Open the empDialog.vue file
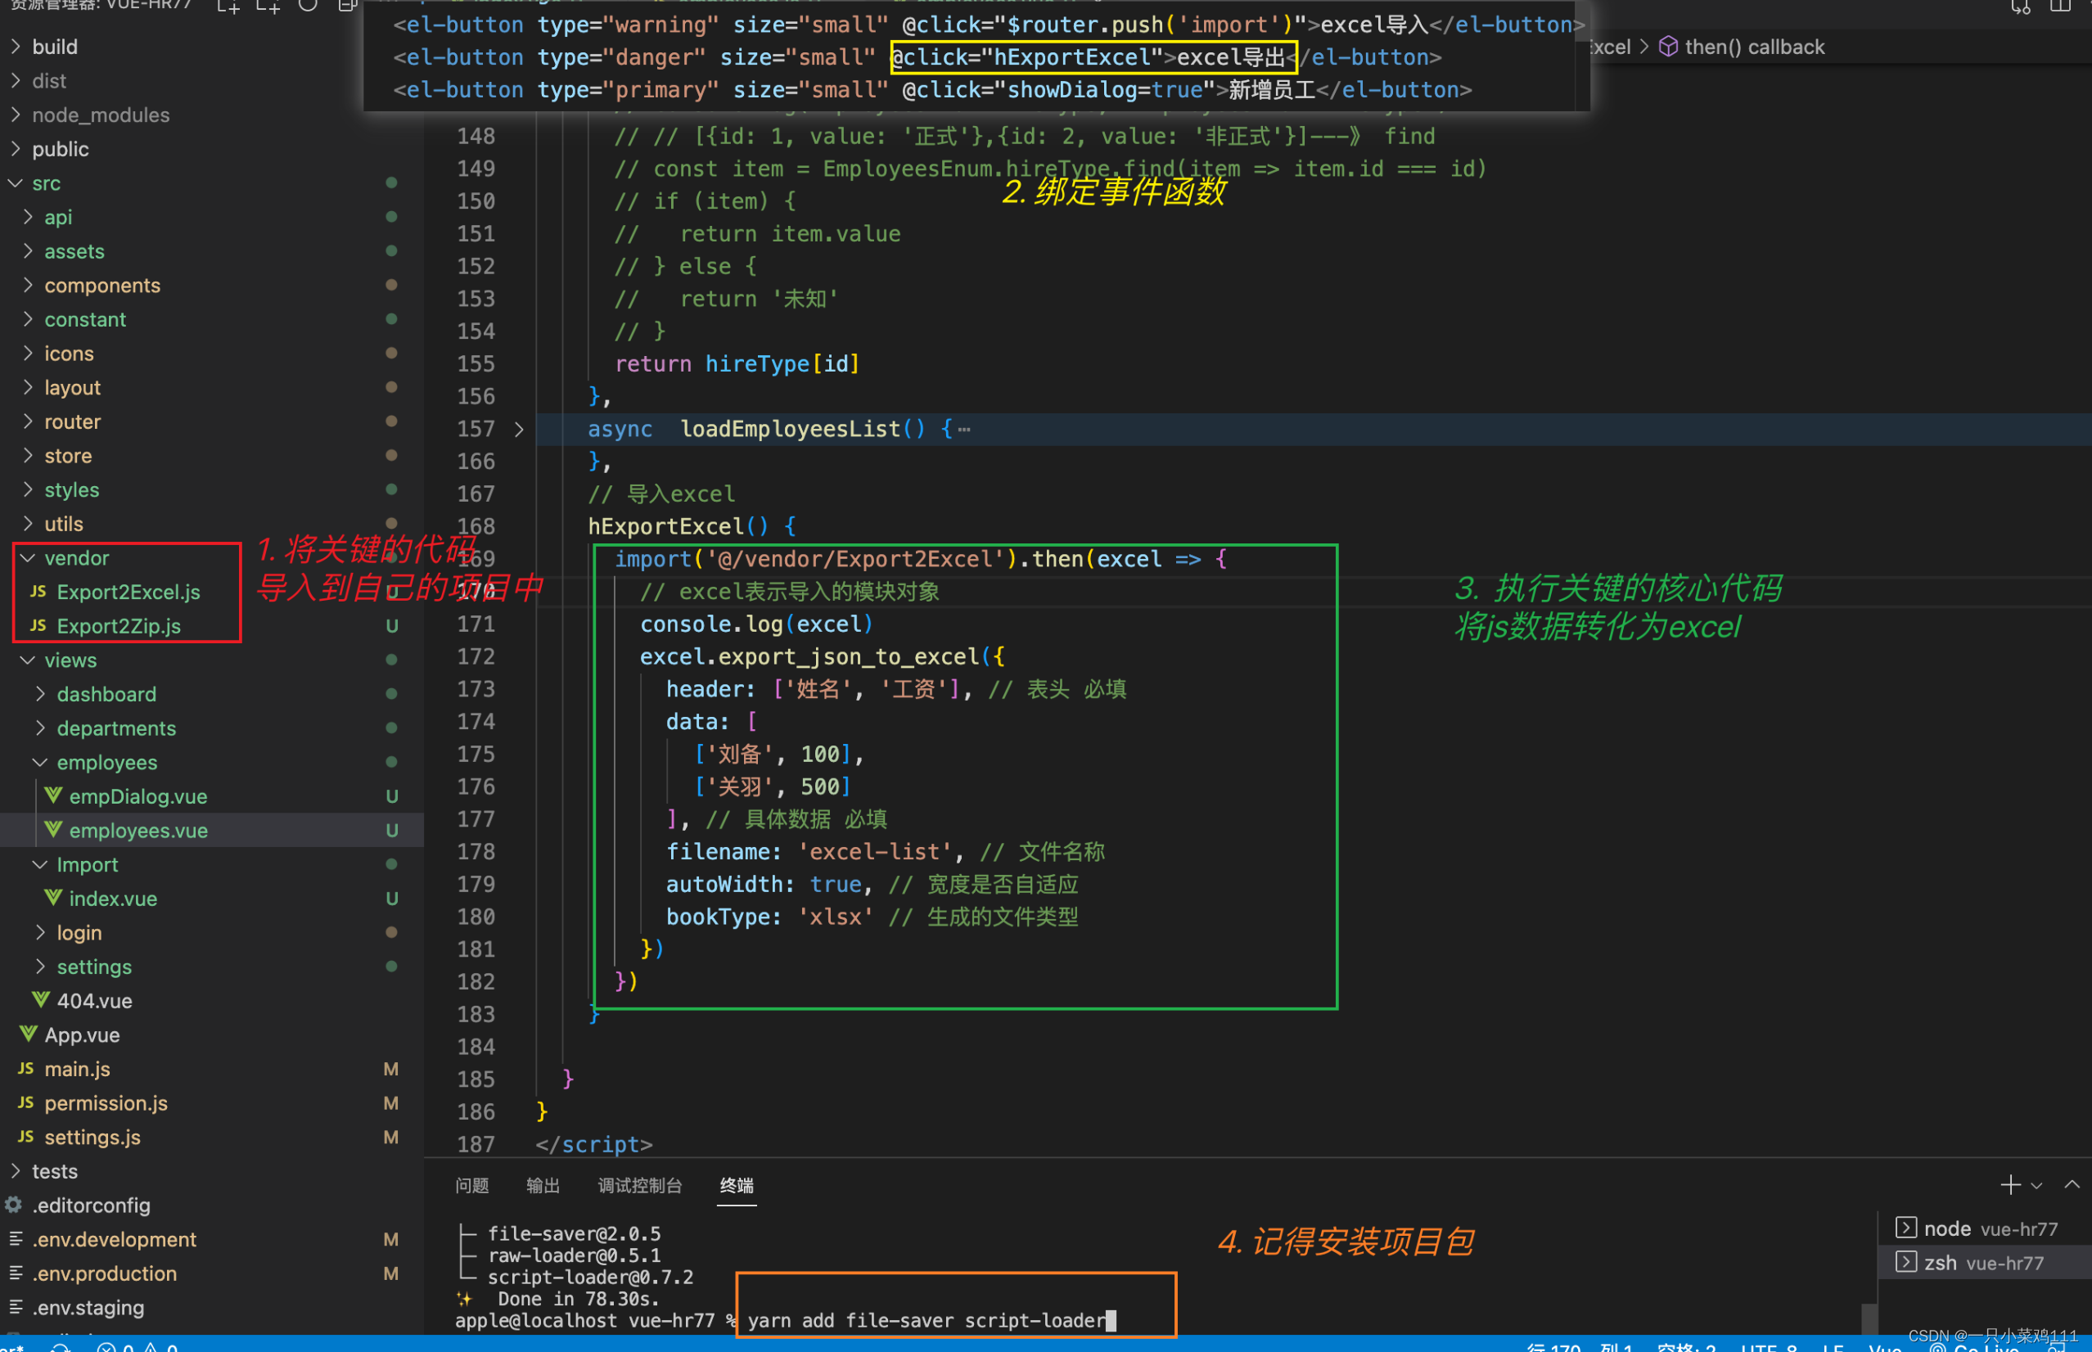The width and height of the screenshot is (2092, 1352). pos(138,797)
